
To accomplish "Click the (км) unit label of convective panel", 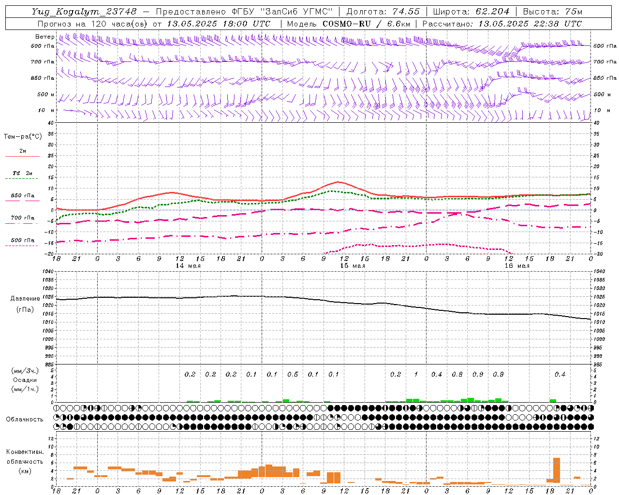I will coord(25,471).
